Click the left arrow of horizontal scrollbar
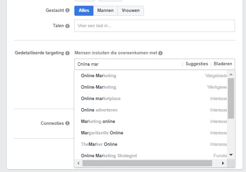The image size is (246, 172). click(x=78, y=163)
